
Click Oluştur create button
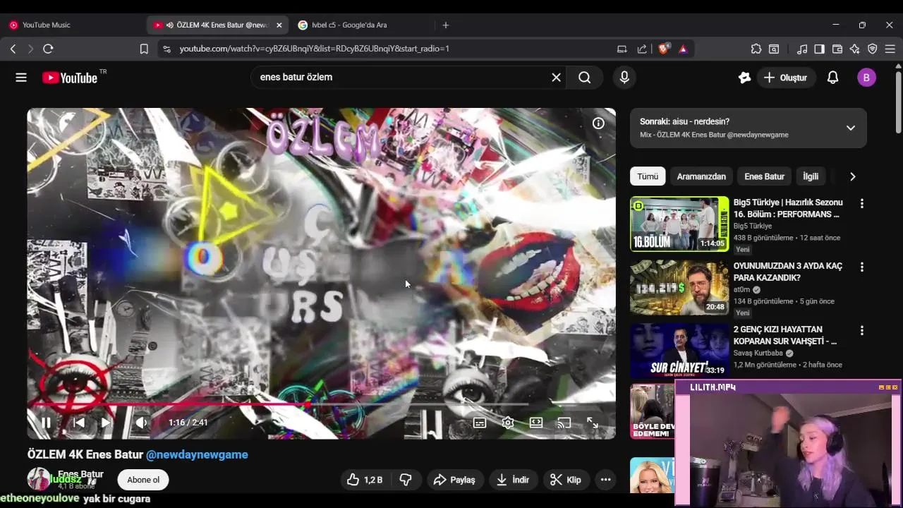[x=785, y=78]
